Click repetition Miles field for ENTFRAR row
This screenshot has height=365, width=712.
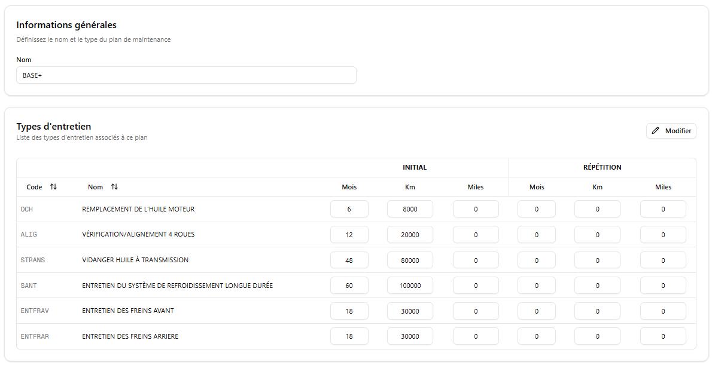point(662,336)
